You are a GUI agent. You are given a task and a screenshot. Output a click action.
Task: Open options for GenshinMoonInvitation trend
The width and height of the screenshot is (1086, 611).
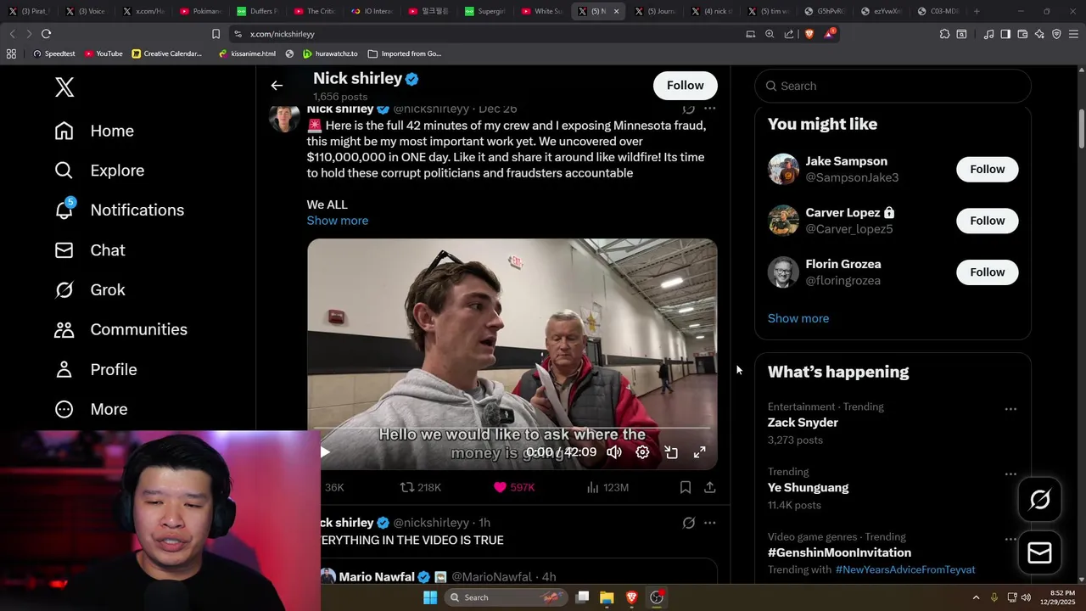tap(1010, 539)
